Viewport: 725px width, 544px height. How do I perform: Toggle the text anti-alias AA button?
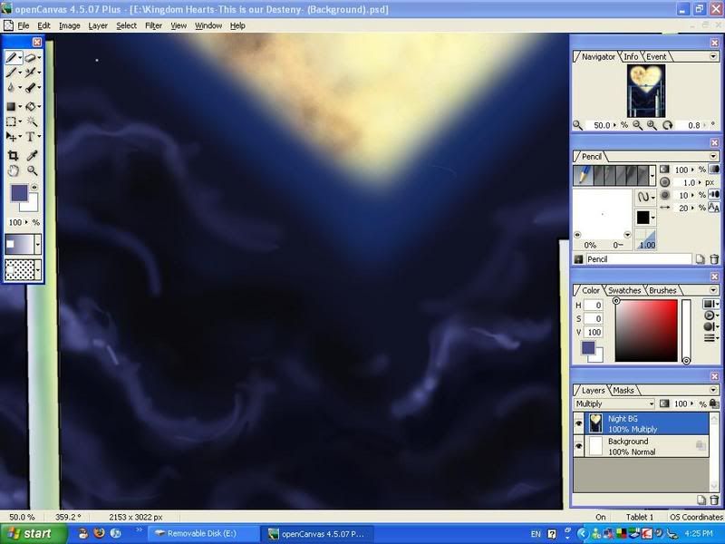[714, 208]
